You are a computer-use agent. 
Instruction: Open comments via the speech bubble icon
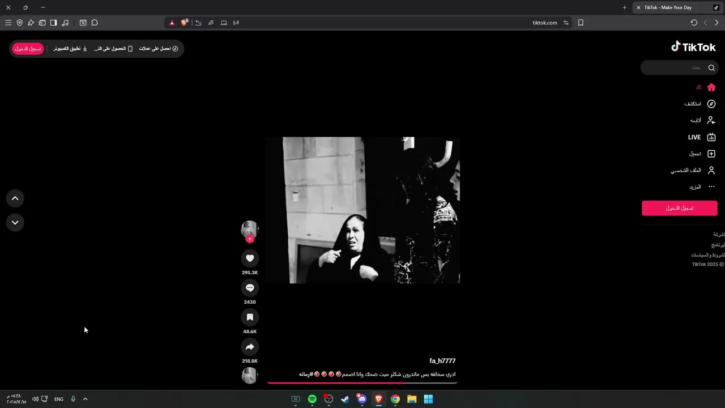(250, 288)
